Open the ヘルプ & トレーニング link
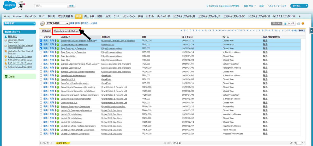The height and width of the screenshot is (146, 313). pos(278,6)
